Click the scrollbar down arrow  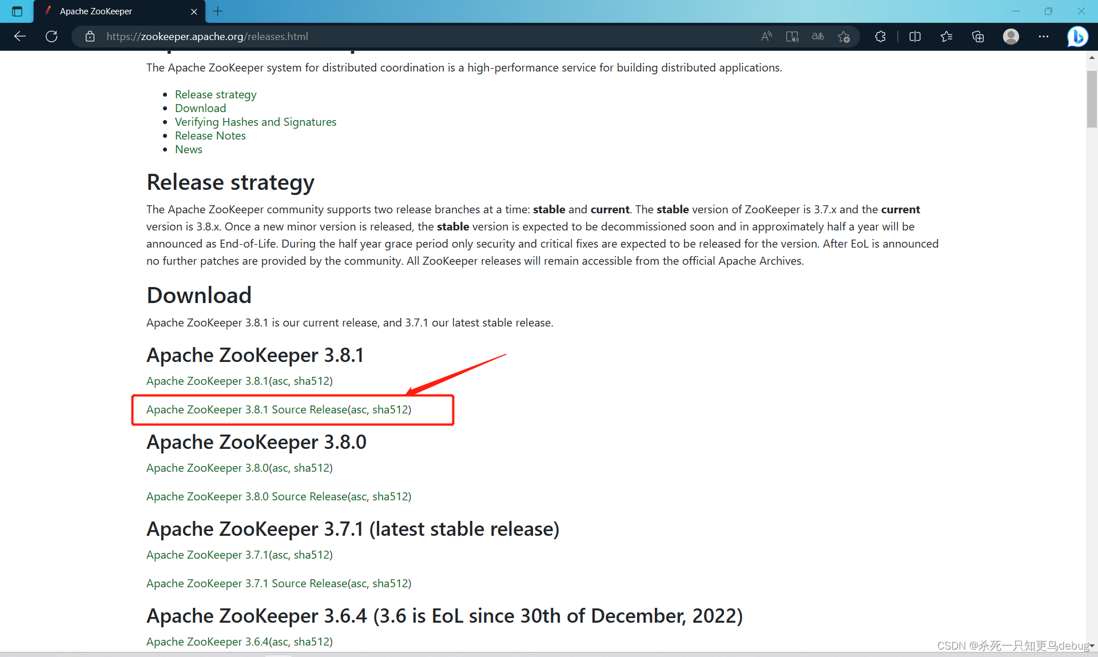[1092, 646]
